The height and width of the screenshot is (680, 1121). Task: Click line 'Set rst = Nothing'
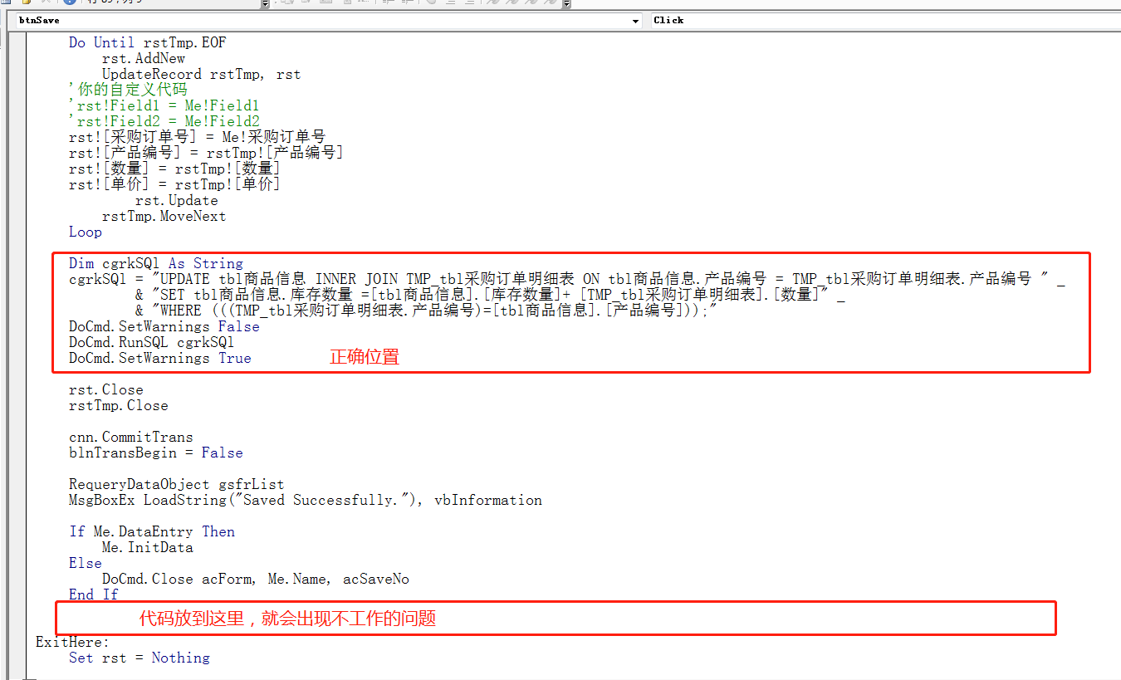coord(140,658)
